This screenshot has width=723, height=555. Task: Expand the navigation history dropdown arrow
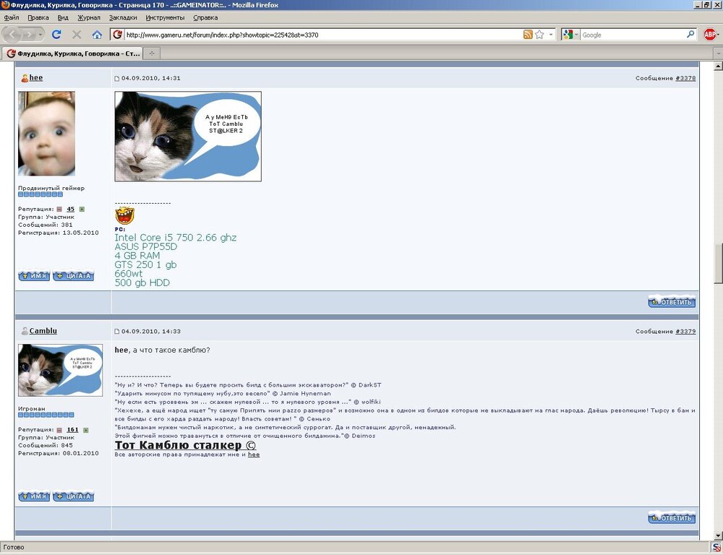click(41, 34)
